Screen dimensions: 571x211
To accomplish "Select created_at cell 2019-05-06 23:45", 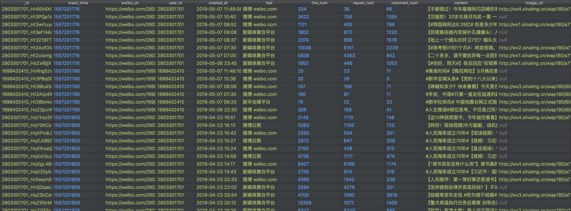I will 218,63.
